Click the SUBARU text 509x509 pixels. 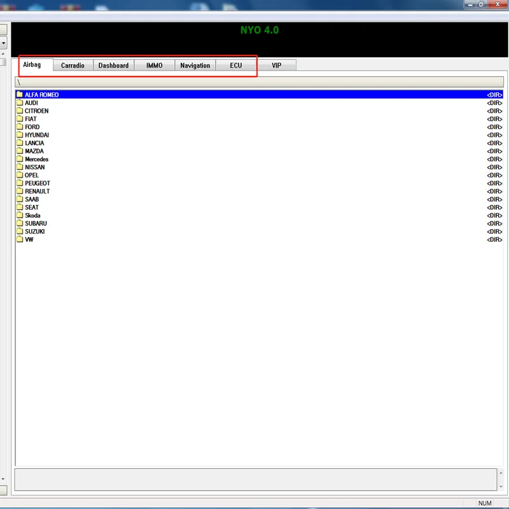pos(36,223)
